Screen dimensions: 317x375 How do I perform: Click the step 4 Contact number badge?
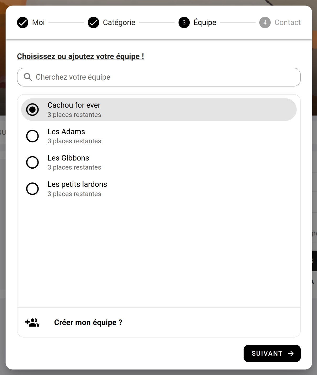pyautogui.click(x=265, y=23)
